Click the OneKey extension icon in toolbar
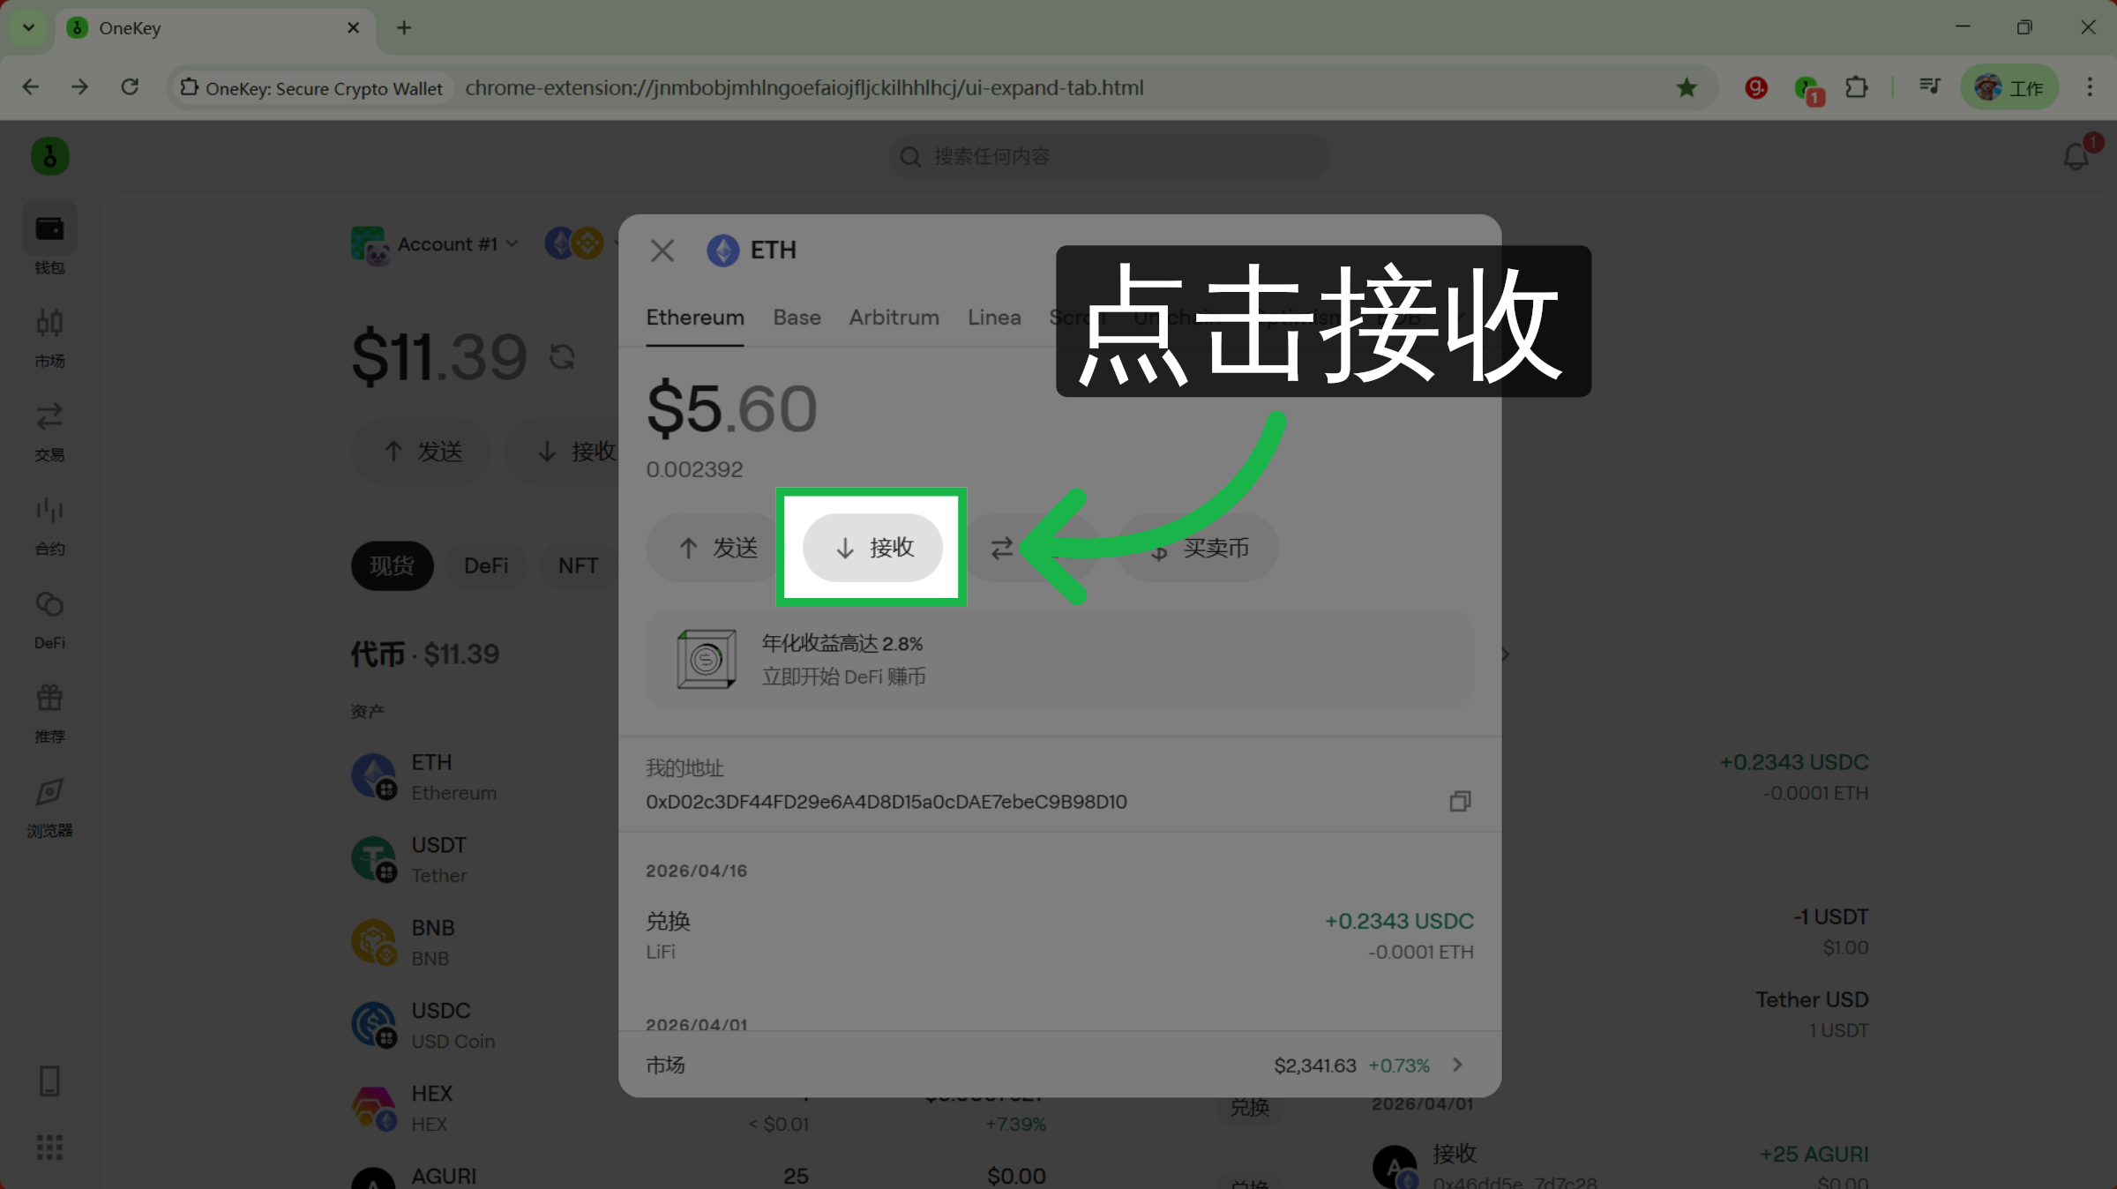The image size is (2117, 1189). click(1807, 89)
